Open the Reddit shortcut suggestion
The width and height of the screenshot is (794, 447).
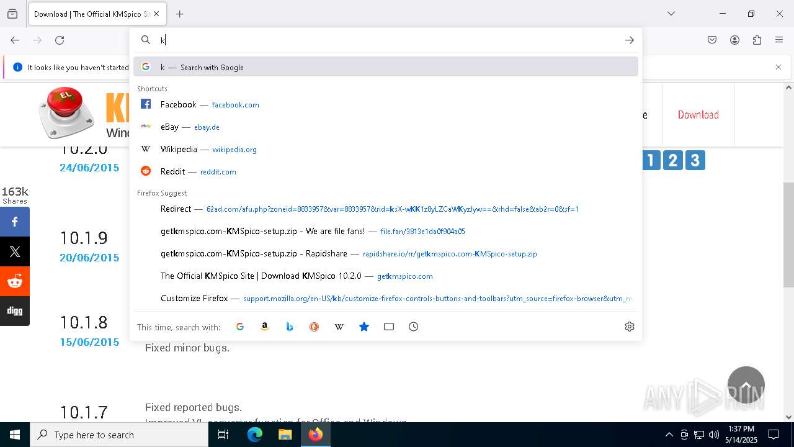pos(386,171)
